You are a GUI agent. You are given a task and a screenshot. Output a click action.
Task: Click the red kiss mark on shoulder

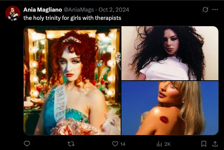pyautogui.click(x=164, y=120)
